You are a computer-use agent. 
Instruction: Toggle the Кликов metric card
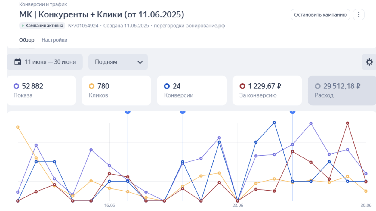click(x=116, y=90)
